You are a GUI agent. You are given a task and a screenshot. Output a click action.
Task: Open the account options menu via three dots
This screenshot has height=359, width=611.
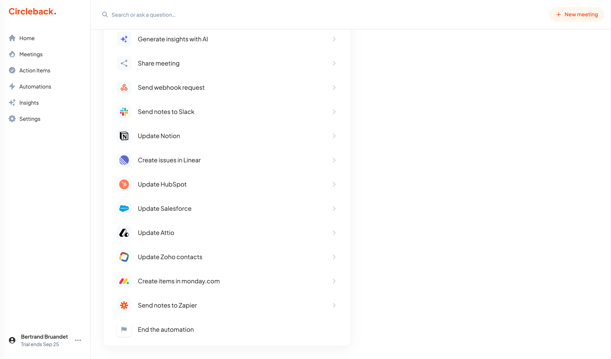pyautogui.click(x=78, y=340)
